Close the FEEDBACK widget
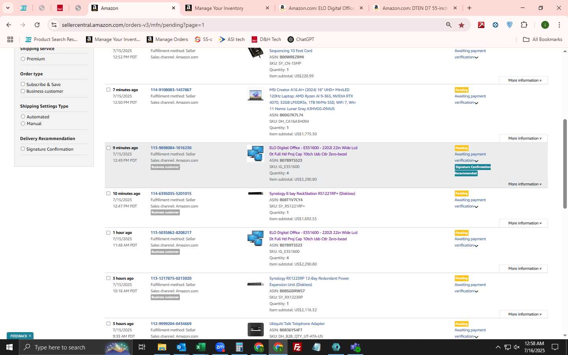 [30, 336]
